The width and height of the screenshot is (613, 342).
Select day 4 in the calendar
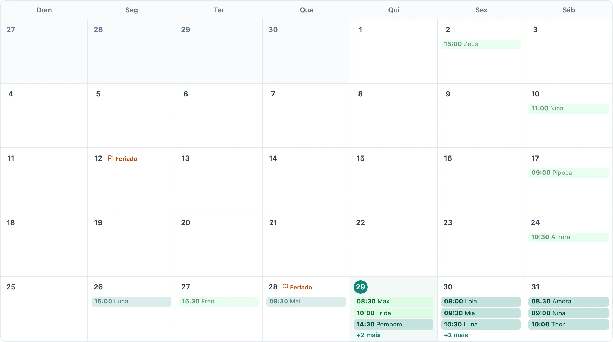pos(11,94)
